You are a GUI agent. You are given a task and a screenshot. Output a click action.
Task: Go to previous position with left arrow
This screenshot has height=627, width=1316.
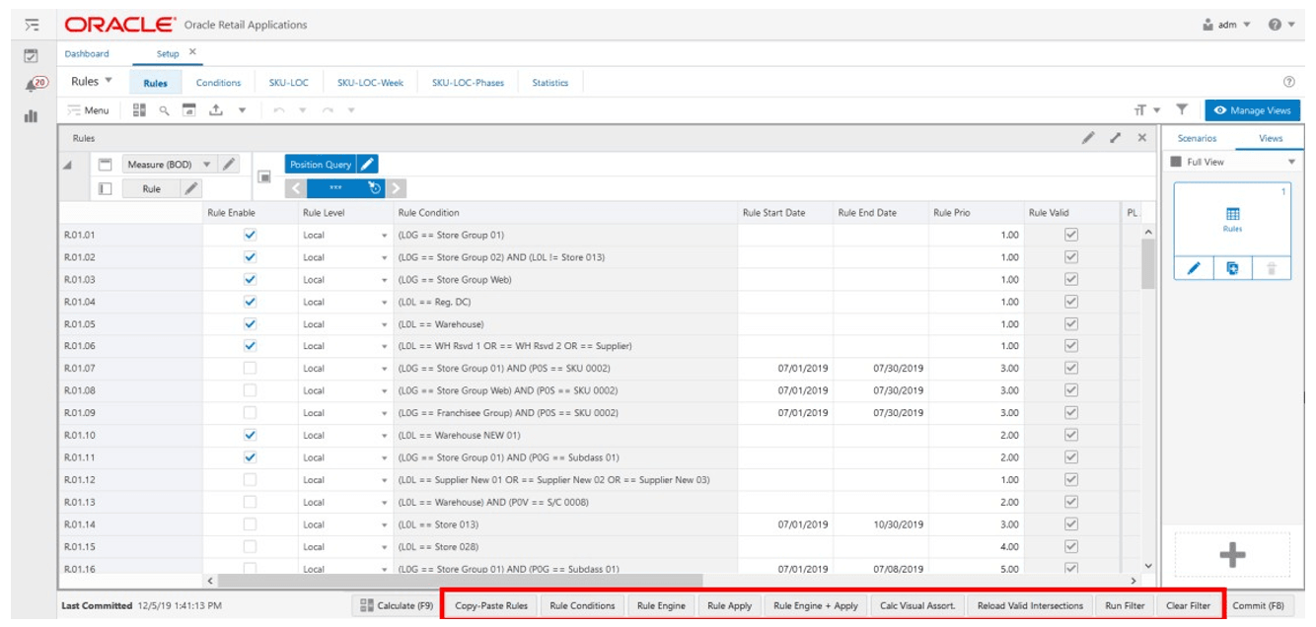click(296, 188)
